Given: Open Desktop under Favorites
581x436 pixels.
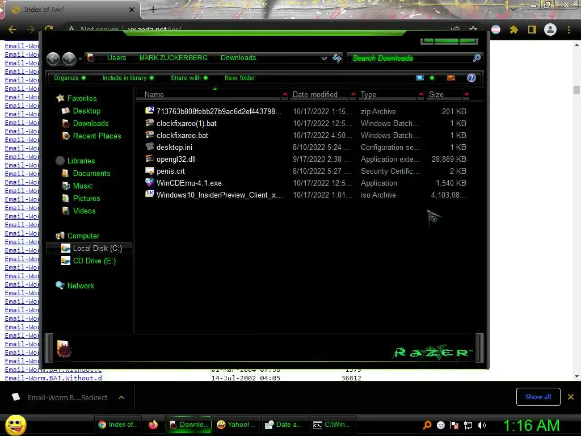Looking at the screenshot, I should (x=86, y=111).
